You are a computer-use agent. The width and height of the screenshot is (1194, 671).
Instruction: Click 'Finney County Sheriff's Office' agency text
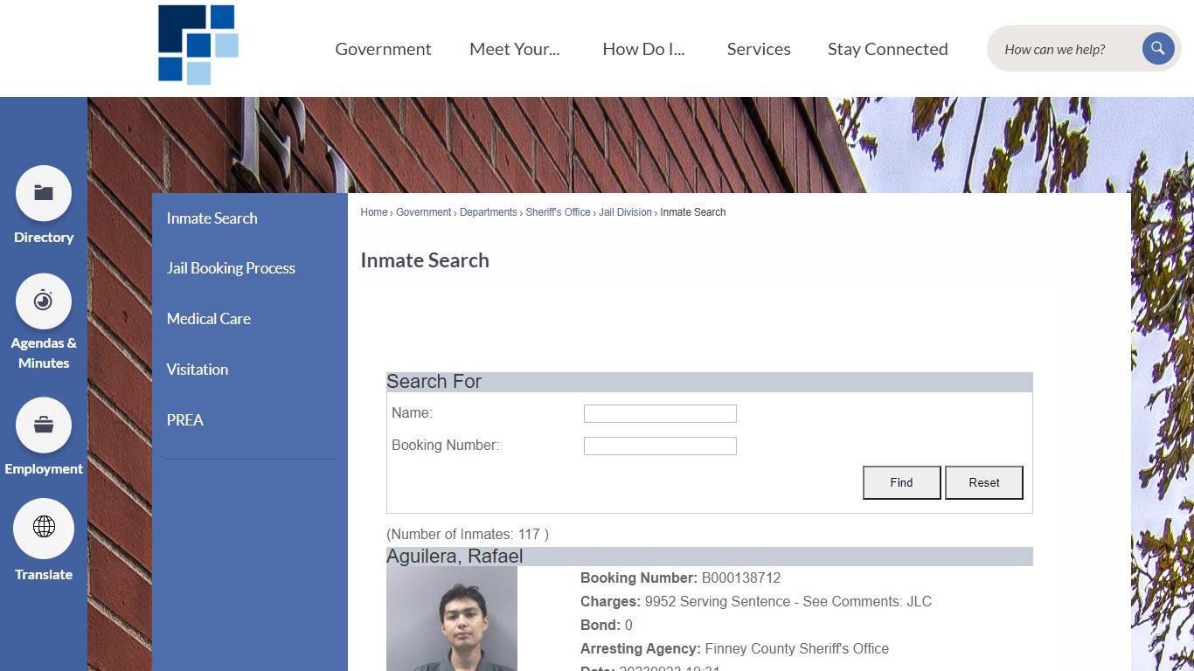click(x=796, y=649)
